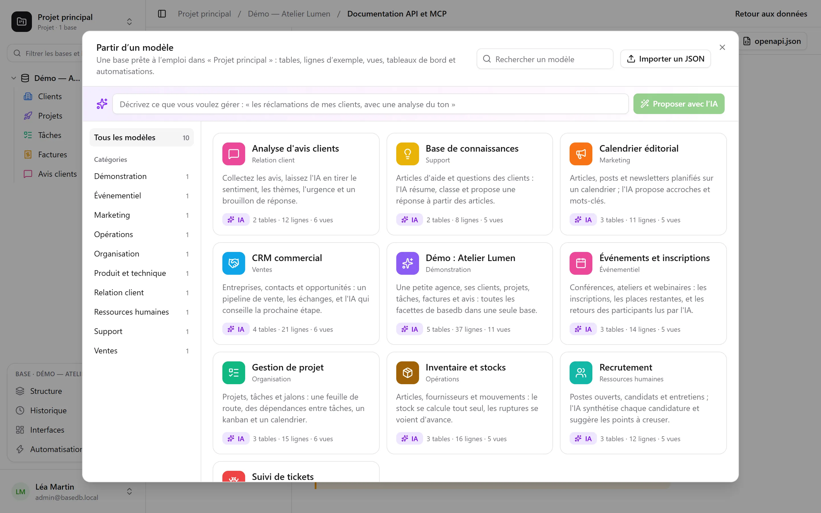This screenshot has width=821, height=513.
Task: Click the Inventaire et stocks box icon
Action: (407, 372)
